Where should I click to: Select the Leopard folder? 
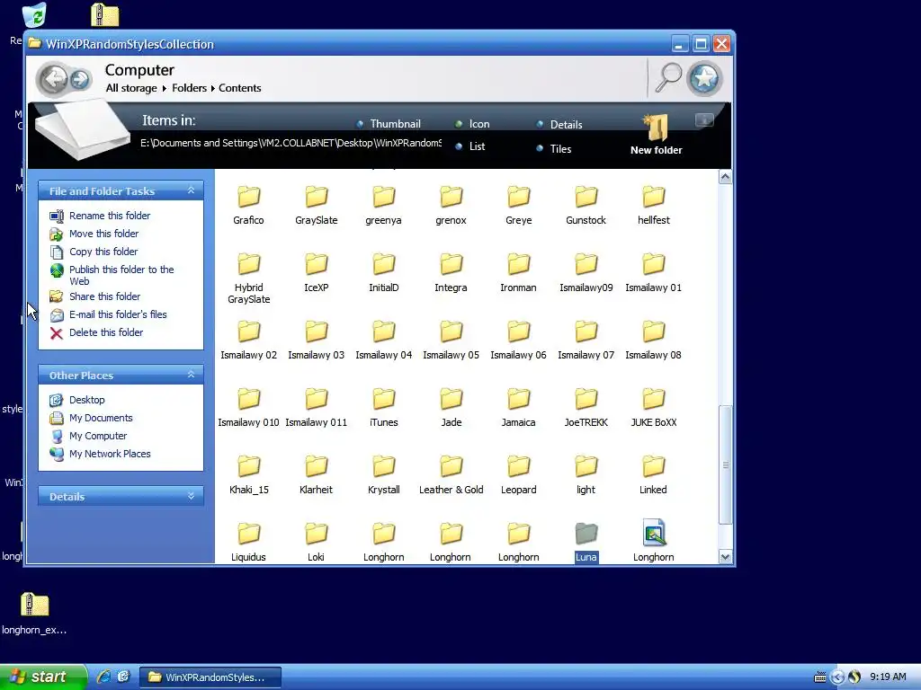coord(519,475)
